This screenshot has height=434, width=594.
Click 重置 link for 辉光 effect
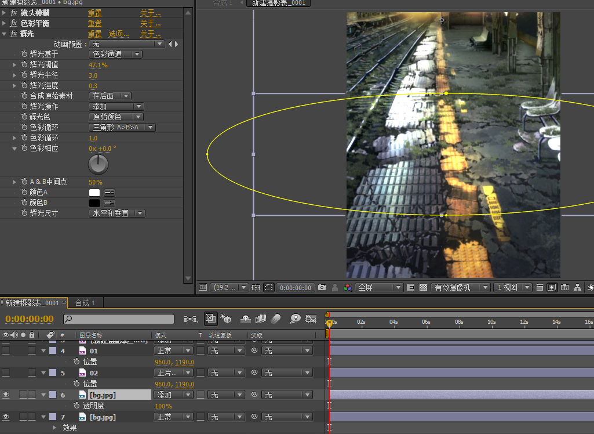coord(94,34)
